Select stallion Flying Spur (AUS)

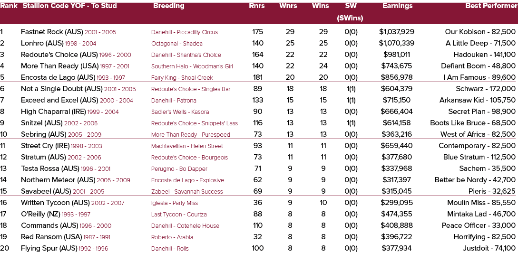tap(49, 248)
